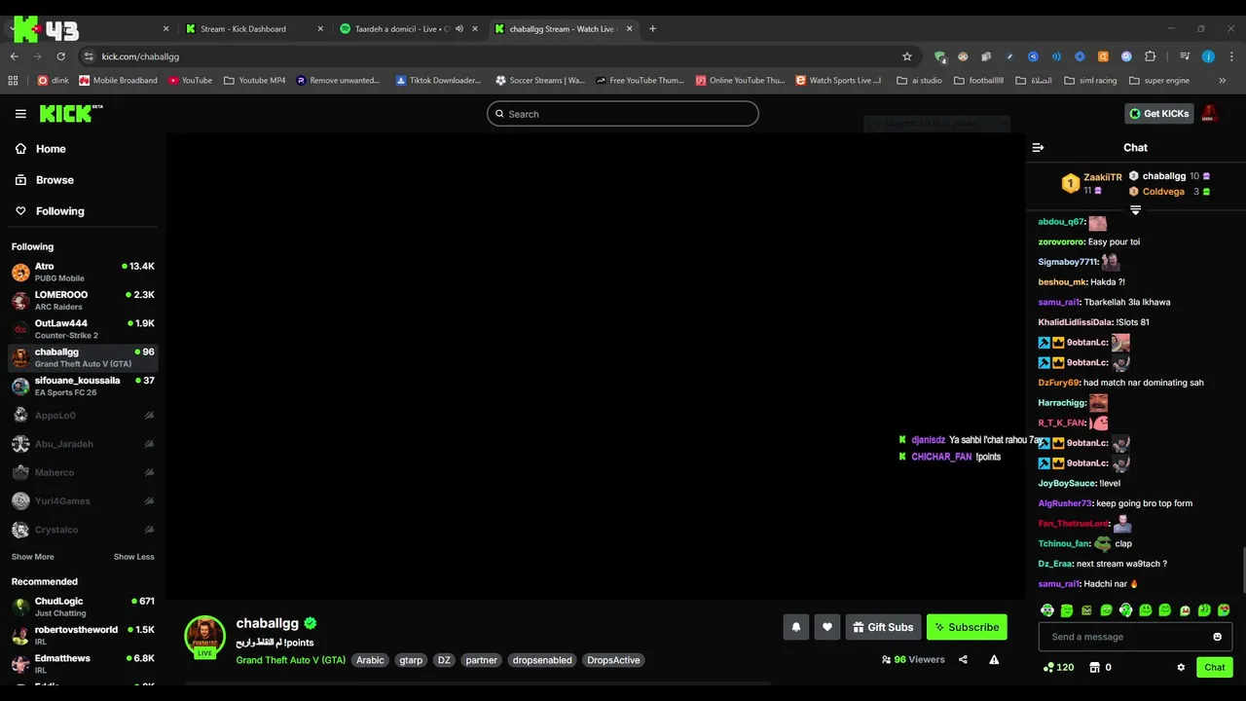Click the Subscribe button
The height and width of the screenshot is (701, 1246).
(x=967, y=627)
